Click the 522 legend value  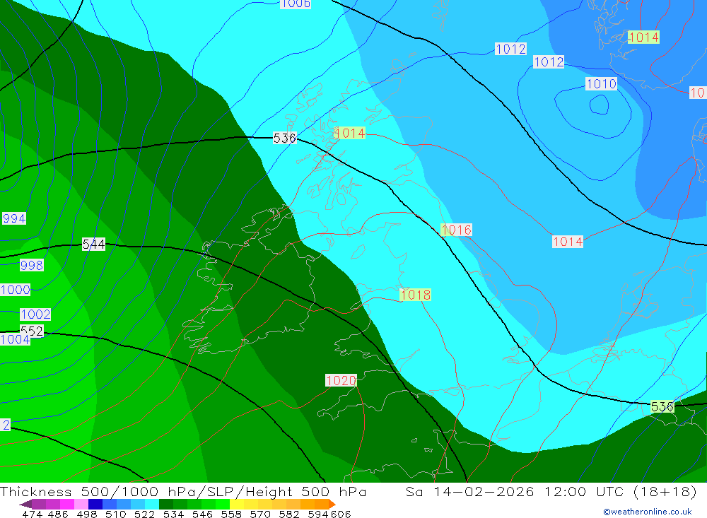point(144,514)
